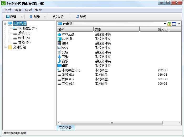
Task: Open the 此电脑 address dropdown
Action: [x=165, y=24]
